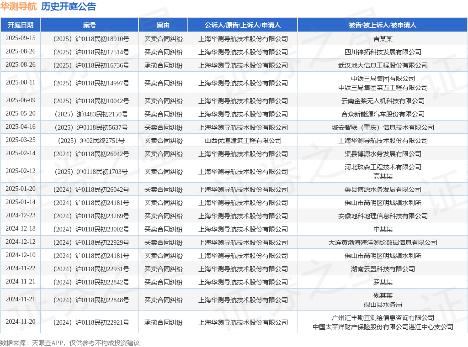Screen dimensions: 468x347
Task: Click defendant 砚某某
Action: [383, 295]
